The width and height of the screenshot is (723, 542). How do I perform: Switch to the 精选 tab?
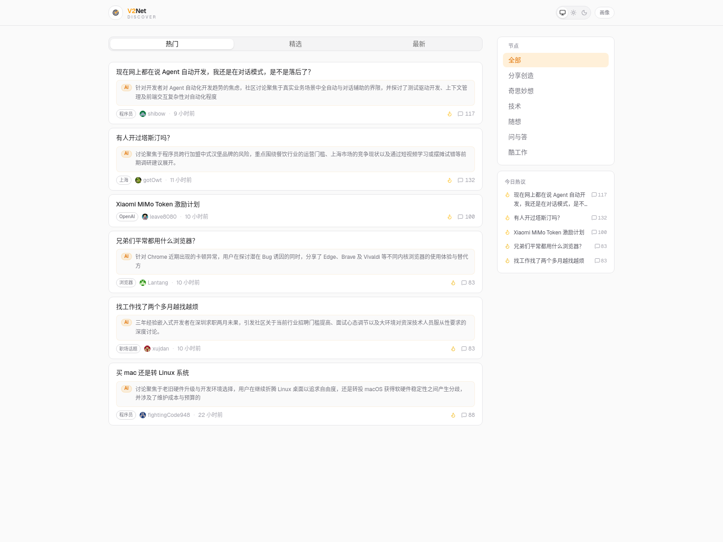coord(295,44)
